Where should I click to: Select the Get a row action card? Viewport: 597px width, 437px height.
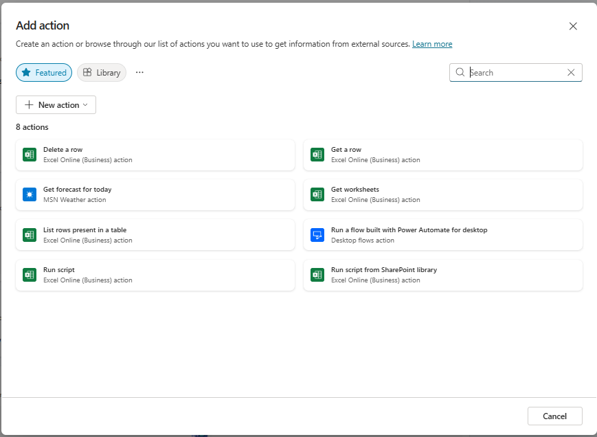tap(443, 155)
